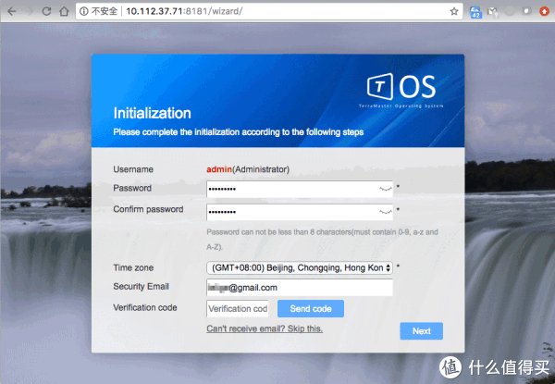Go to the browser home page
This screenshot has width=555, height=384.
tap(62, 12)
